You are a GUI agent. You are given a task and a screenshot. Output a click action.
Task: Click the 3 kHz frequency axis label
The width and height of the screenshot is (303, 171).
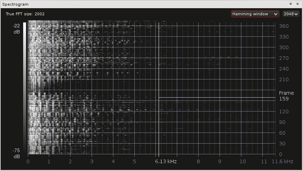[x=92, y=161]
